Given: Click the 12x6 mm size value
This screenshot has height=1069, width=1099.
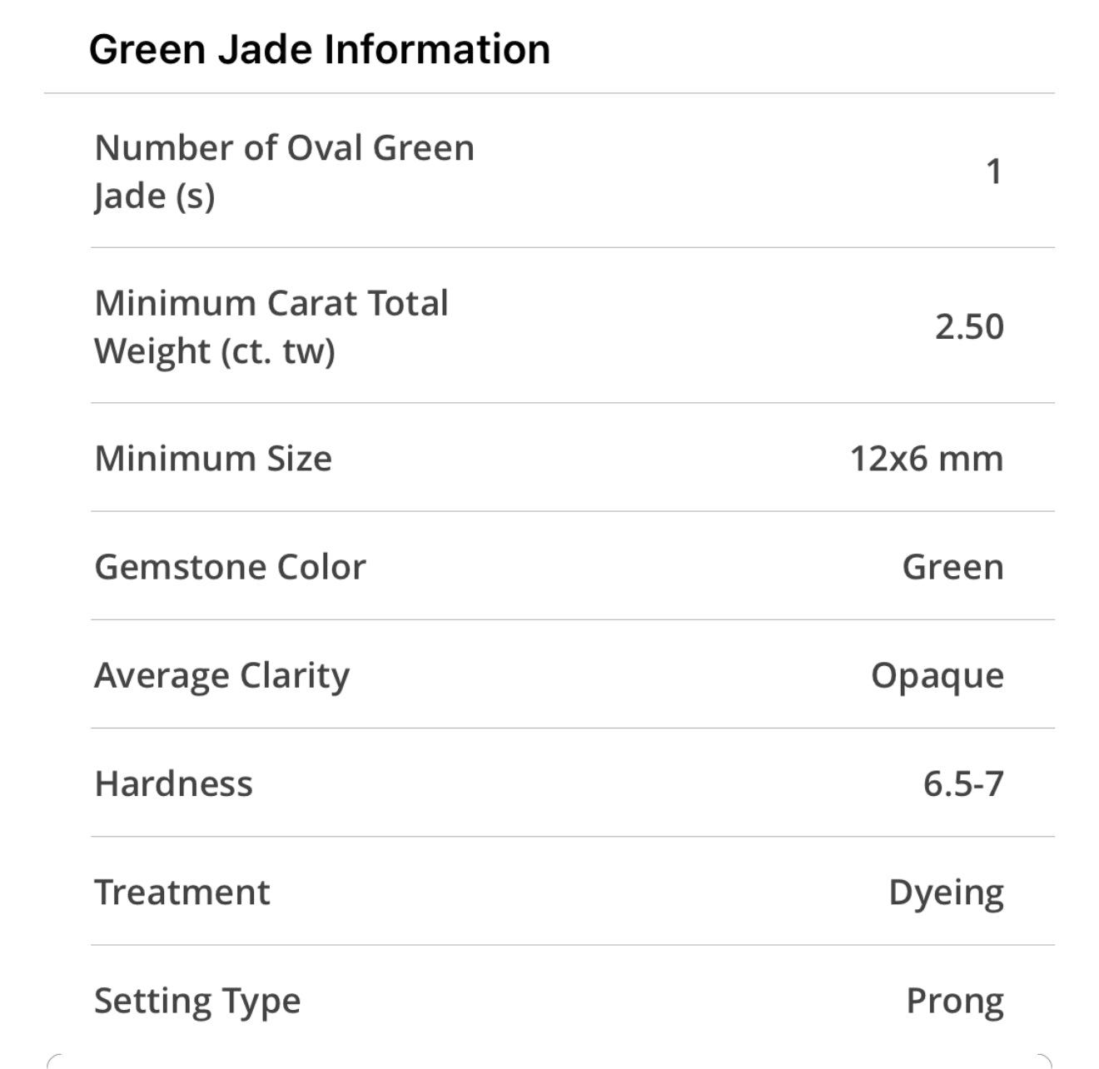Looking at the screenshot, I should (x=926, y=458).
